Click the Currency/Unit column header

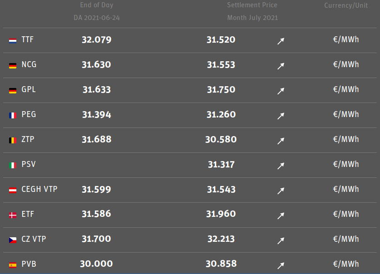[345, 5]
